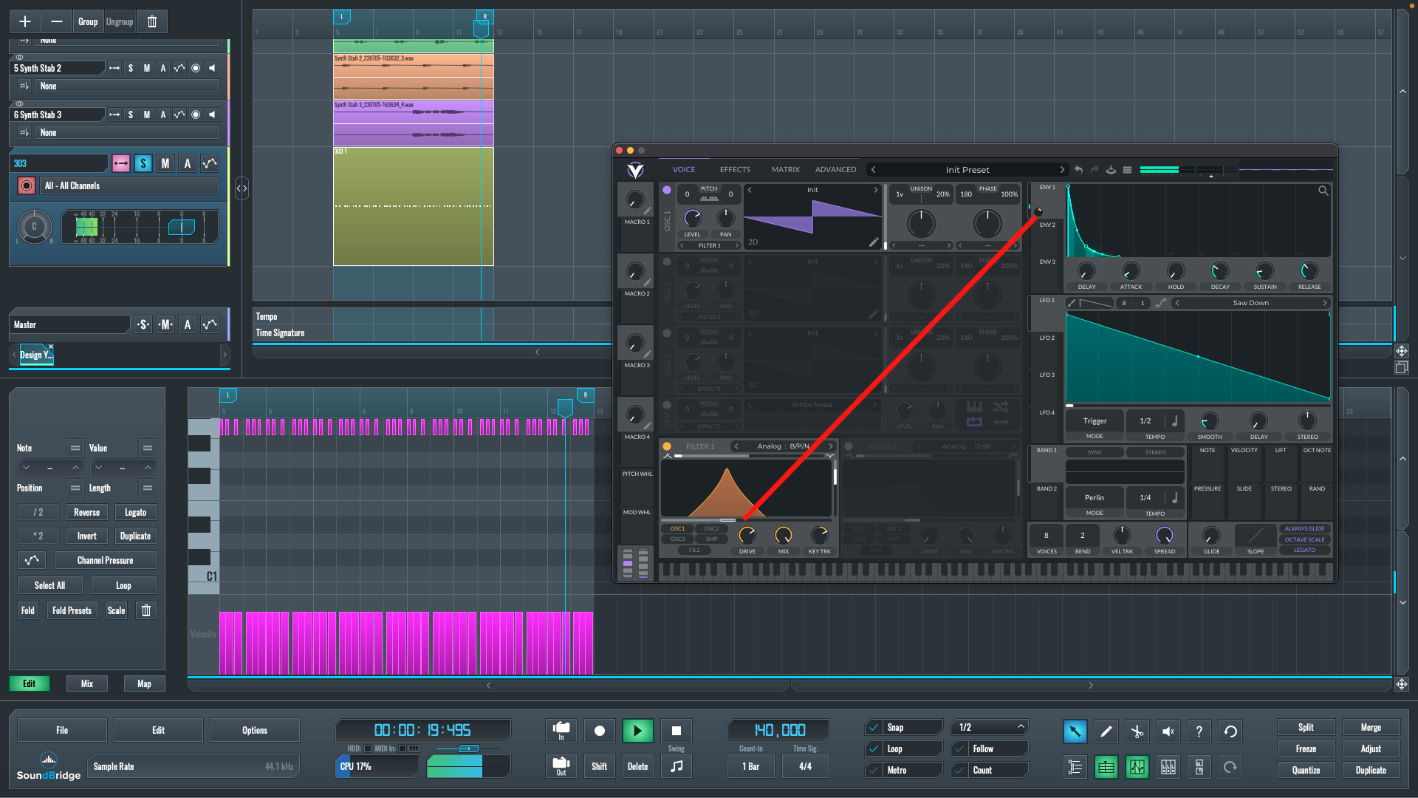The height and width of the screenshot is (798, 1418).
Task: Mute the 303 track
Action: pyautogui.click(x=165, y=163)
